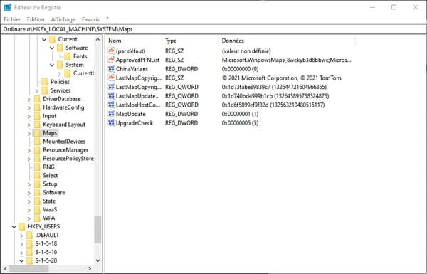Click the HardwareConfig folder icon
Viewport: 427px width, 274px height.
tap(37, 107)
